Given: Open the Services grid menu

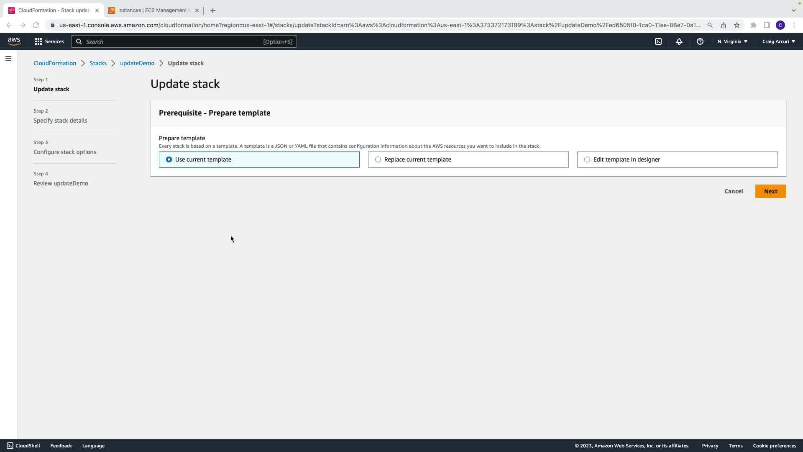Looking at the screenshot, I should (49, 41).
